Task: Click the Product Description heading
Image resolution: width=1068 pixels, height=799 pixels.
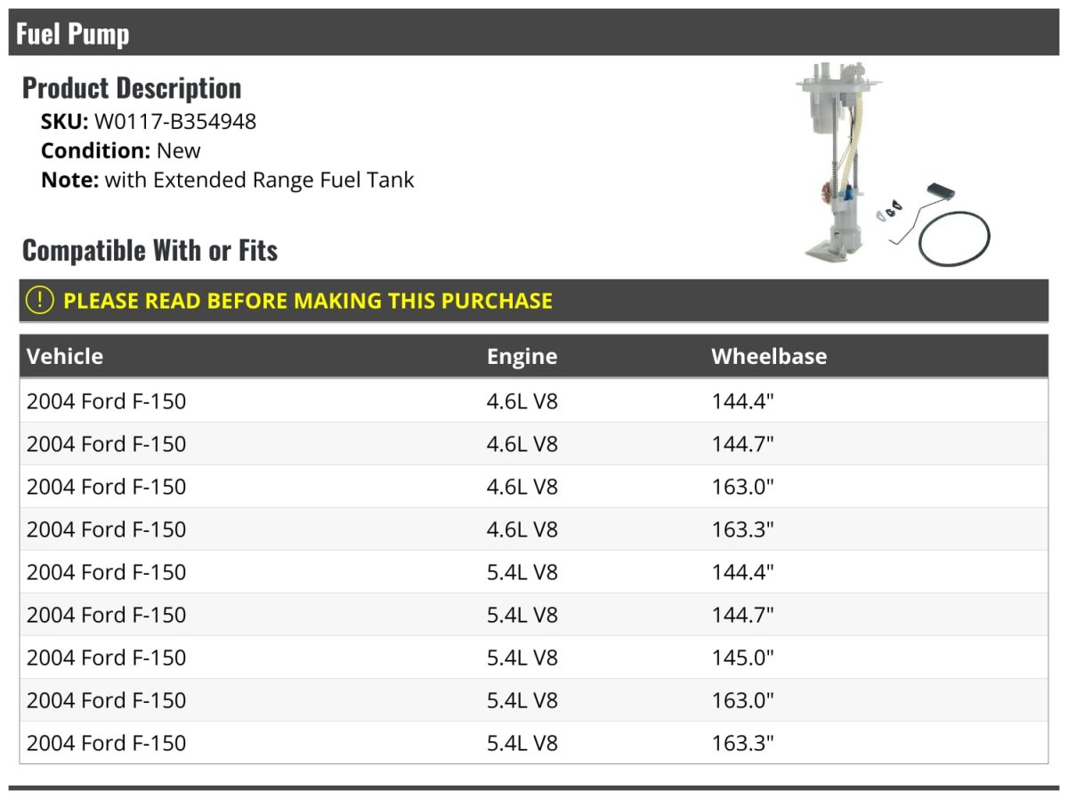Action: (132, 88)
